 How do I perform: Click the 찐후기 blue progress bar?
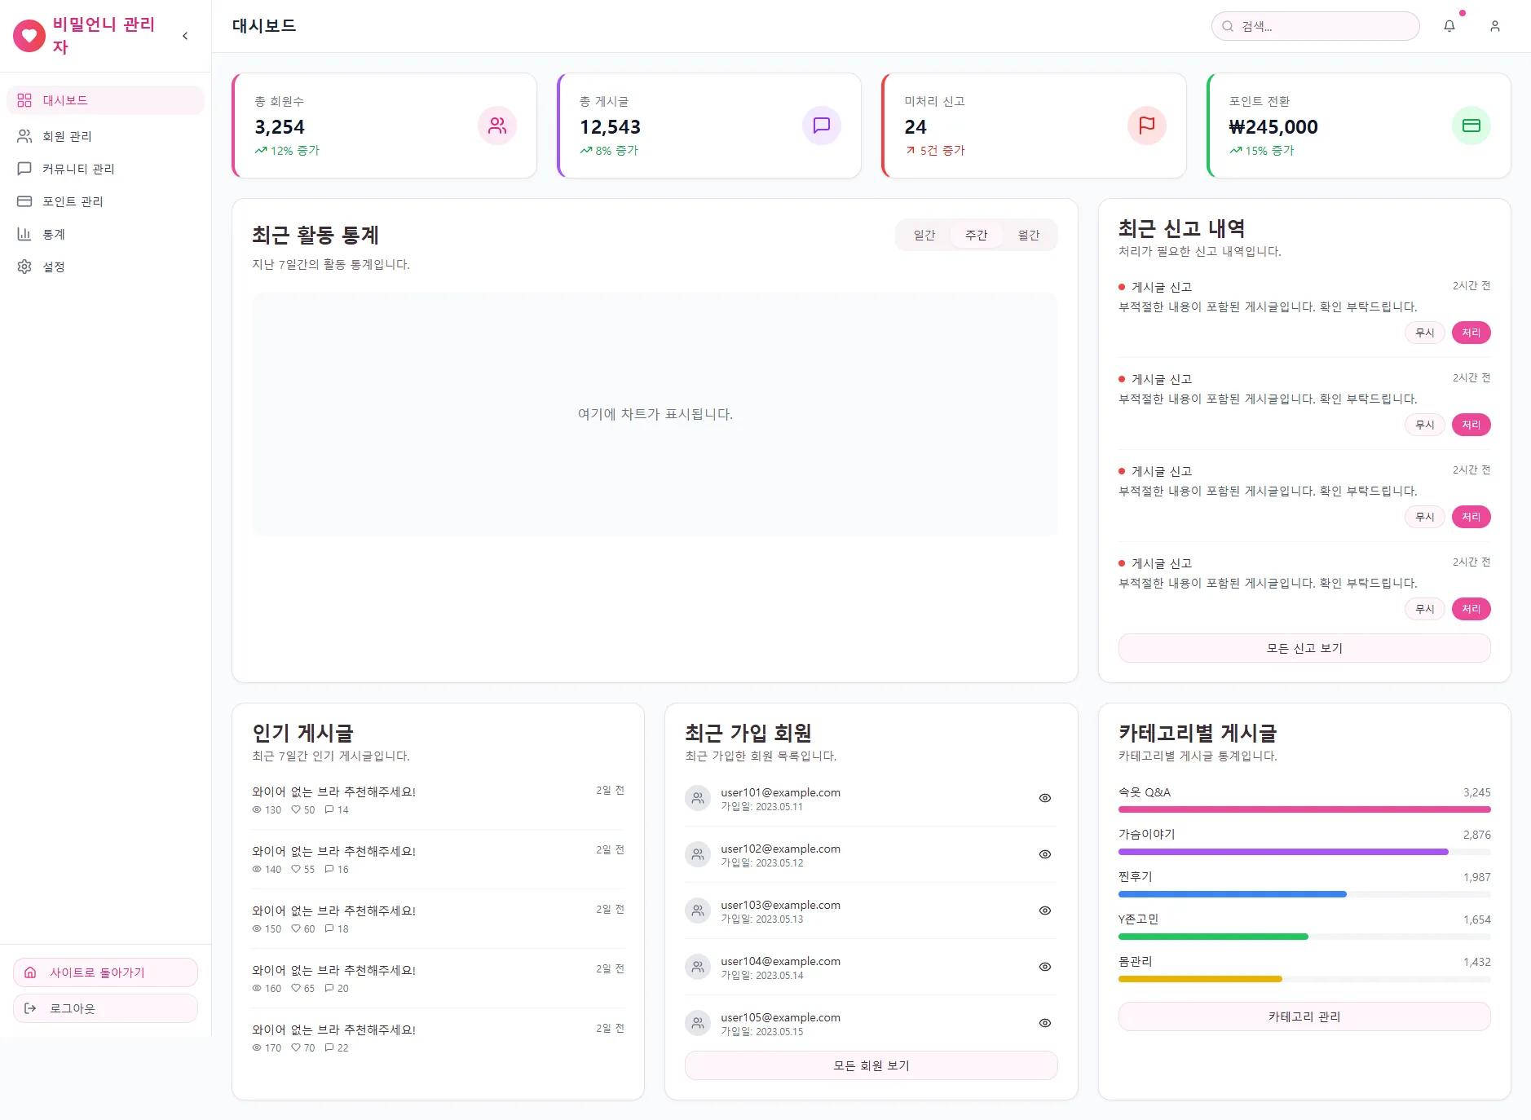[1233, 894]
